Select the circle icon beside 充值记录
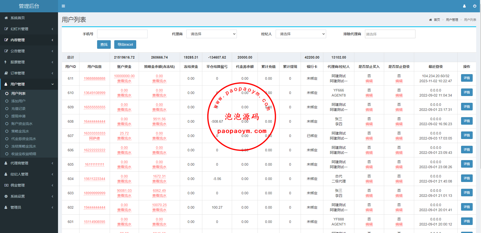The image size is (481, 233). coord(7,109)
